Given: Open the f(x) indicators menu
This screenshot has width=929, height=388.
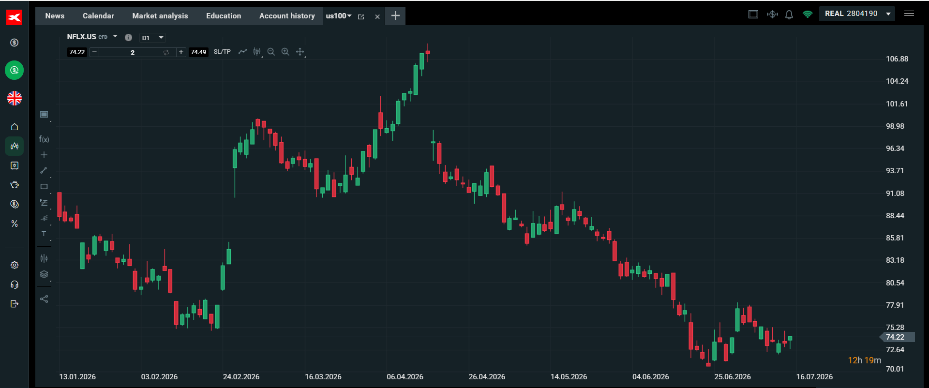Looking at the screenshot, I should coord(44,139).
